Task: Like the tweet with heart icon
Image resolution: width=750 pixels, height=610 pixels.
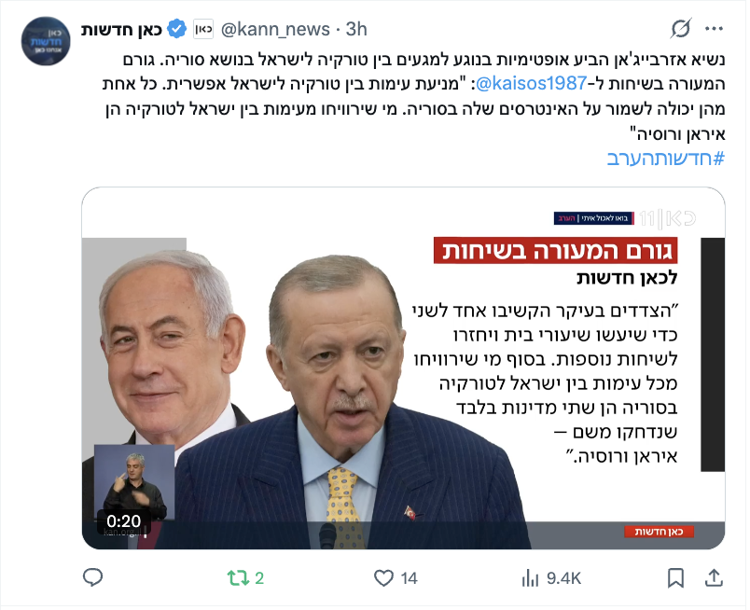Action: pyautogui.click(x=383, y=578)
